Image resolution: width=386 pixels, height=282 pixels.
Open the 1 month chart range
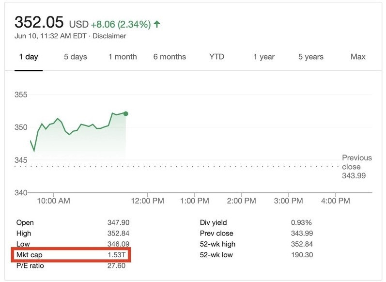pos(122,57)
